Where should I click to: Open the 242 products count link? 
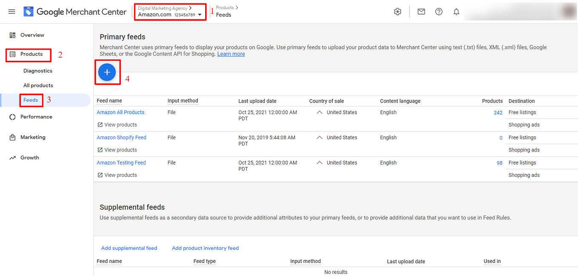pyautogui.click(x=498, y=112)
